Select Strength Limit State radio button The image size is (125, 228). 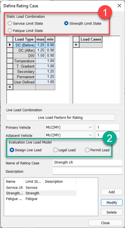pos(66,23)
